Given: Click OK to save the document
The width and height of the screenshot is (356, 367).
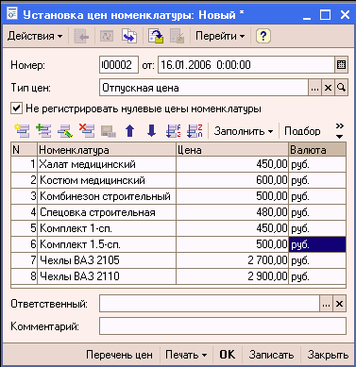Looking at the screenshot, I should click(228, 355).
